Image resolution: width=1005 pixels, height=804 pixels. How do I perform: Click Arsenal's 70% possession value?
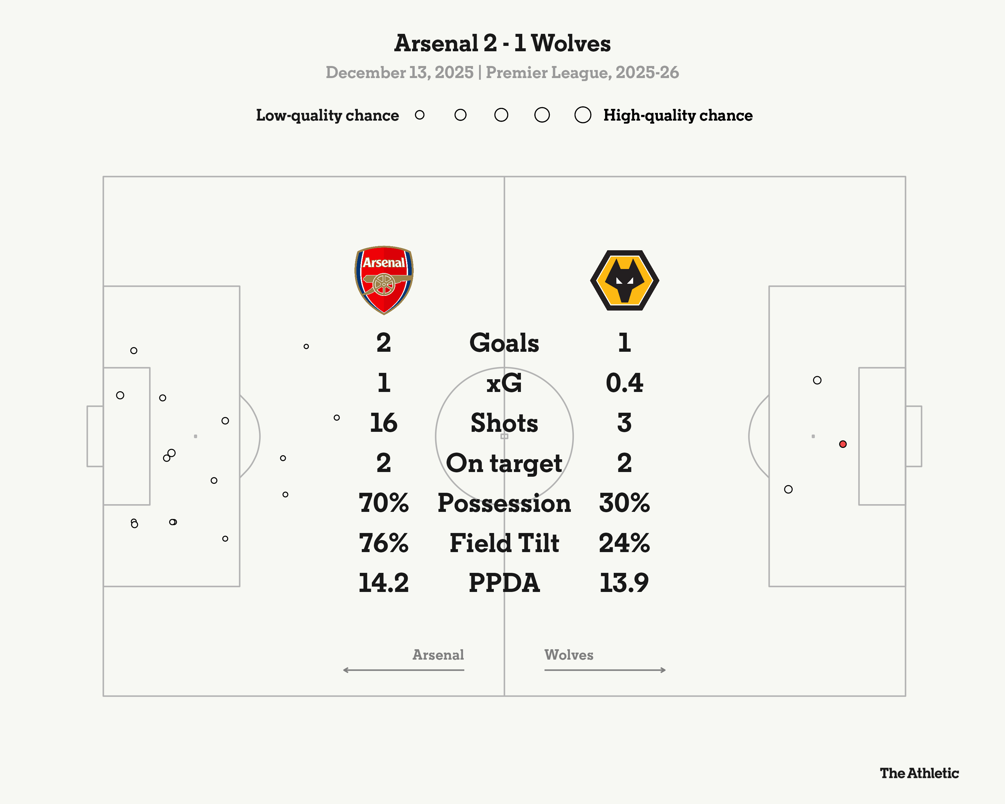pyautogui.click(x=384, y=504)
